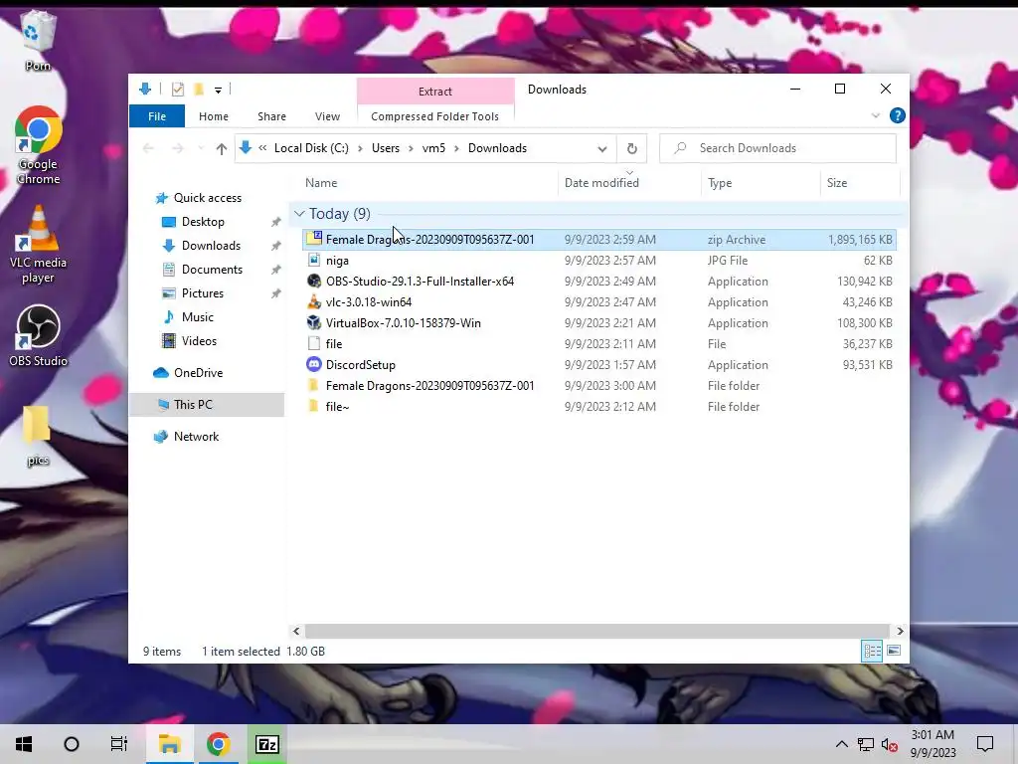The height and width of the screenshot is (764, 1018).
Task: Open Cortana search circle on taskbar
Action: pos(72,744)
